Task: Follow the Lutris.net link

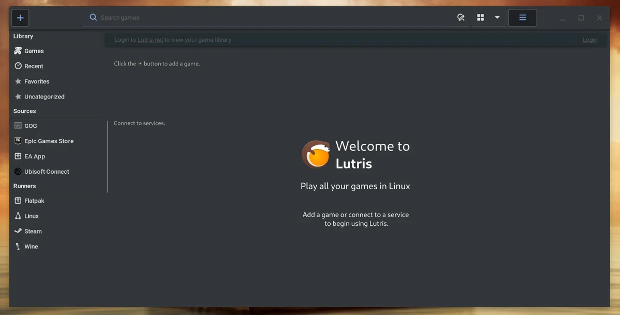Action: click(150, 40)
